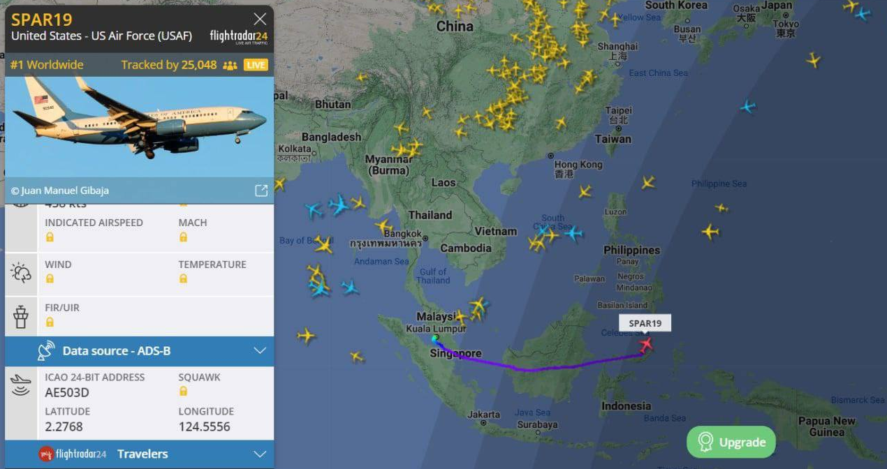This screenshot has height=469, width=887.
Task: Click the LIVE badge
Action: pyautogui.click(x=256, y=65)
